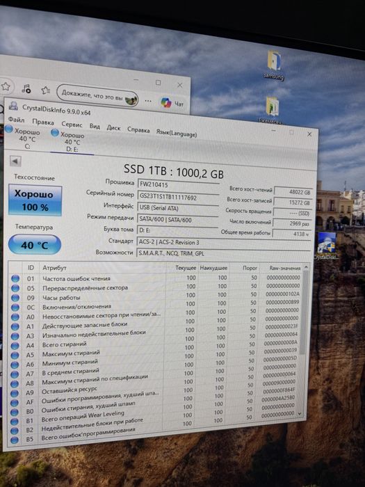The image size is (365, 487).
Task: Click the status icon of attribute row A3
Action: point(15,336)
